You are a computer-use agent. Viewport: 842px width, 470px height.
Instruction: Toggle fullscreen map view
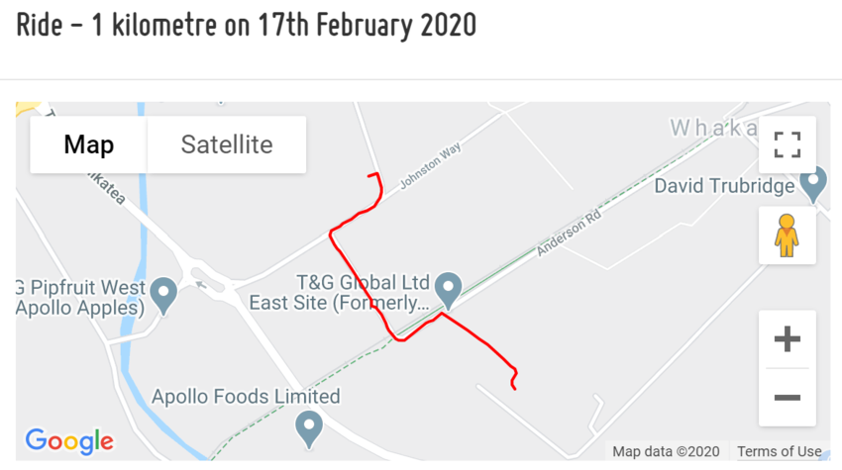[787, 144]
